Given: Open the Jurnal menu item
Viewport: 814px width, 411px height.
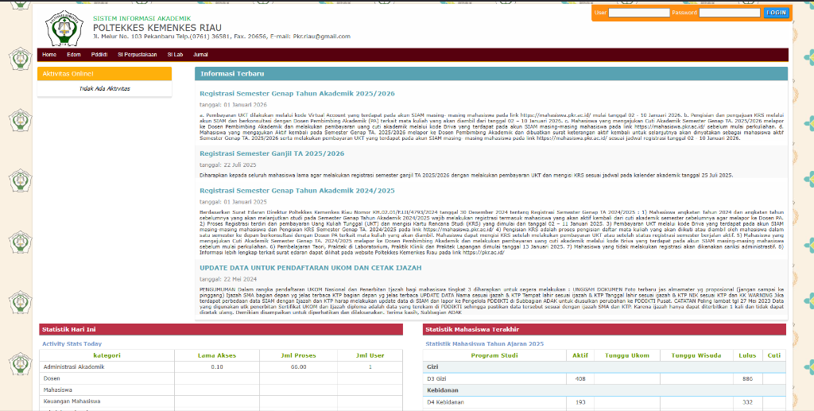Looking at the screenshot, I should coord(200,55).
